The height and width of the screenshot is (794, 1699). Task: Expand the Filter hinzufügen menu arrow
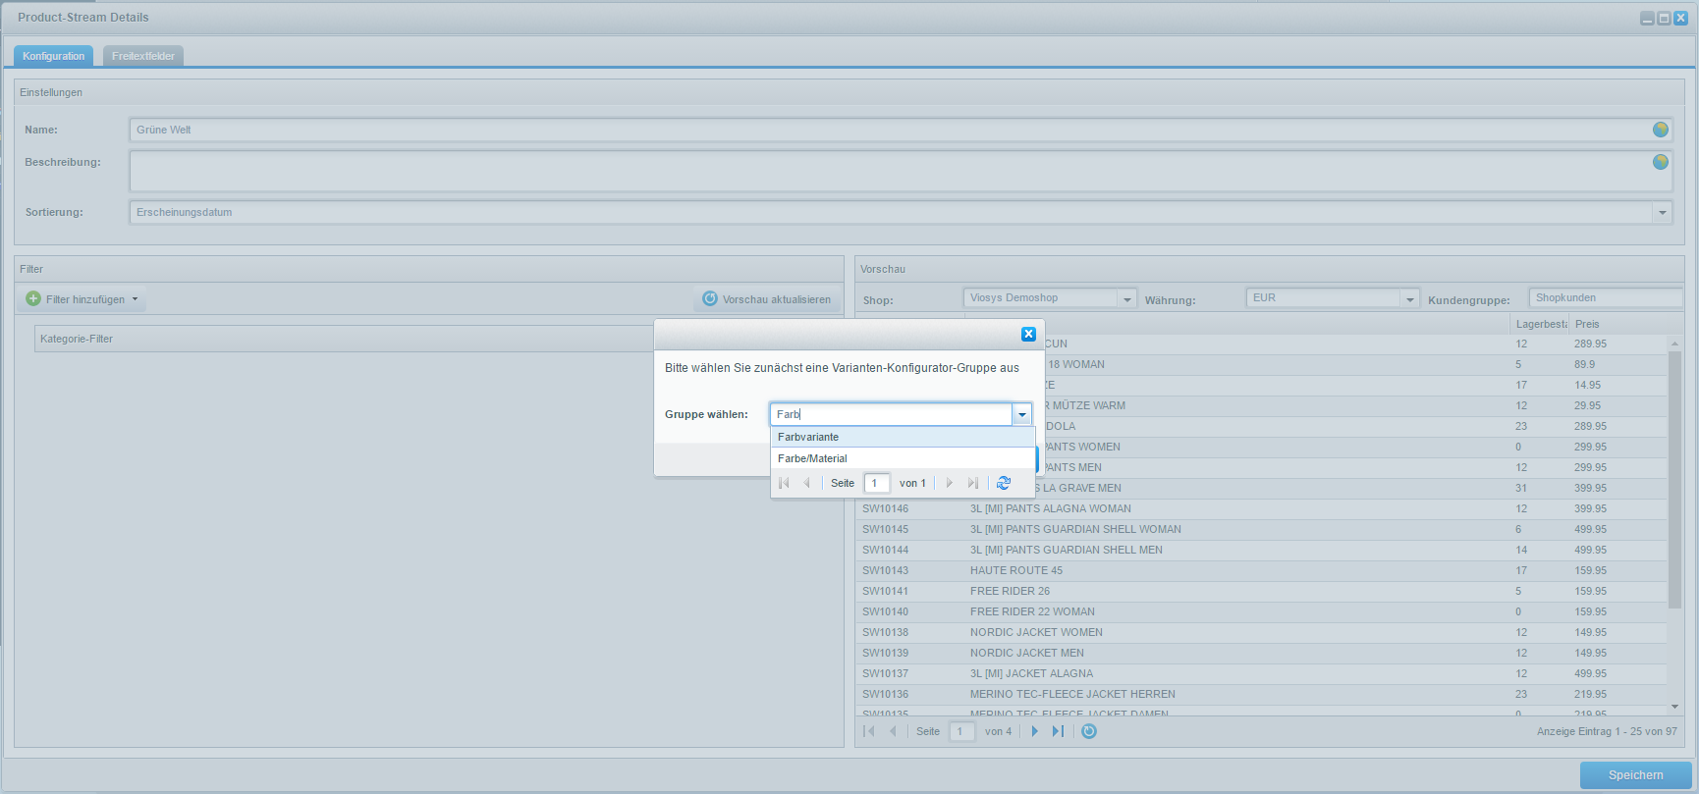coord(135,299)
